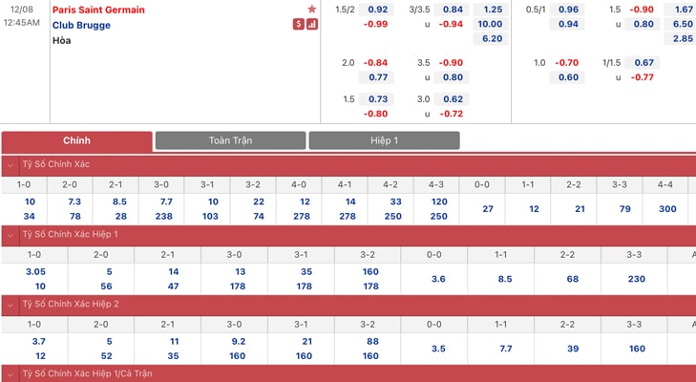
Task: Switch to the Hiệp 1 tab
Action: point(384,140)
